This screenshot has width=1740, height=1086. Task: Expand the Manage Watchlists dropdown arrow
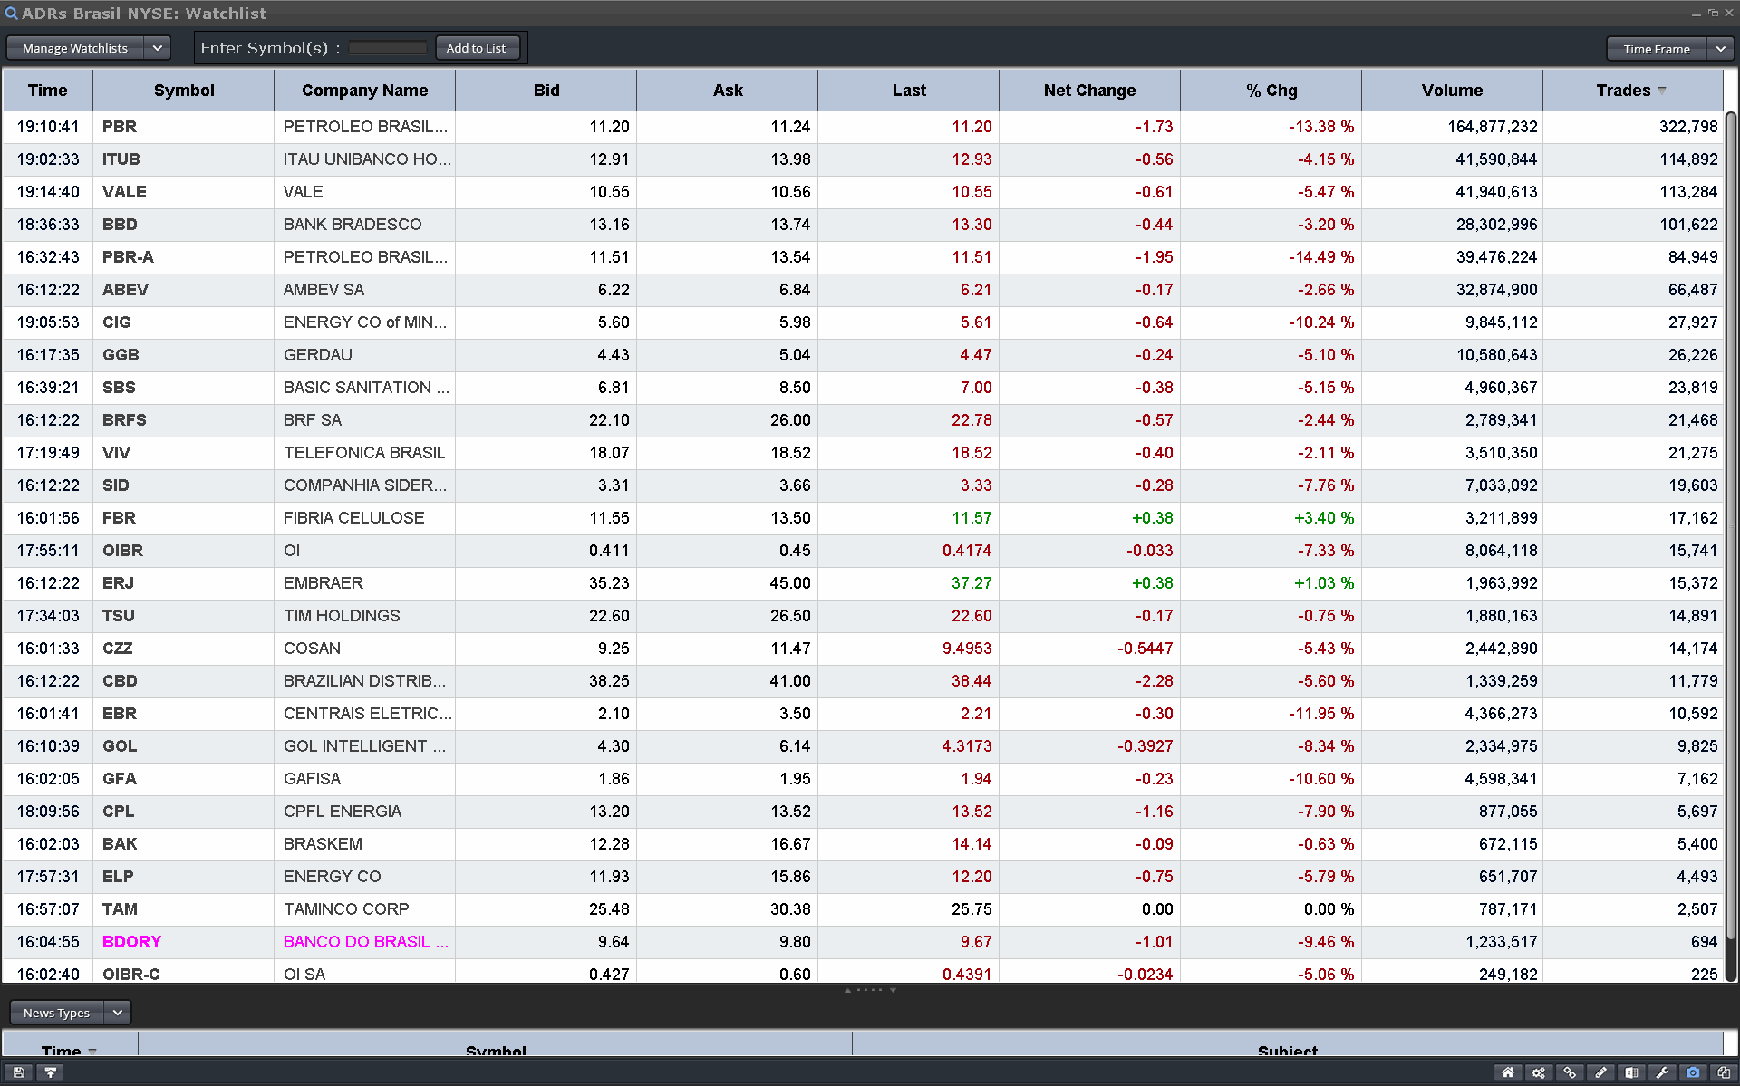tap(157, 48)
